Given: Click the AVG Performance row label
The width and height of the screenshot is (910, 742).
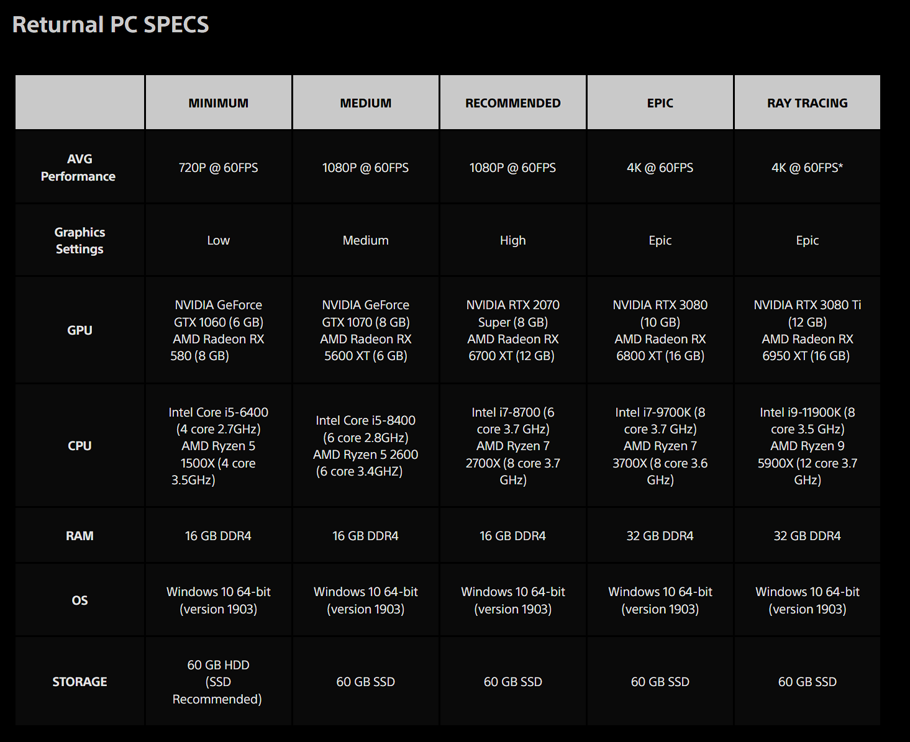Looking at the screenshot, I should (79, 168).
